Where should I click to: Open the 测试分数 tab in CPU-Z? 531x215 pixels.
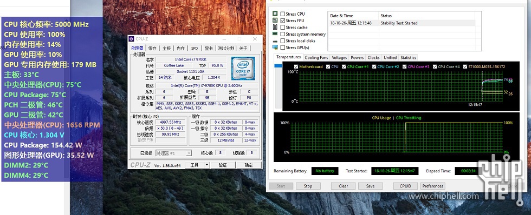pos(226,49)
